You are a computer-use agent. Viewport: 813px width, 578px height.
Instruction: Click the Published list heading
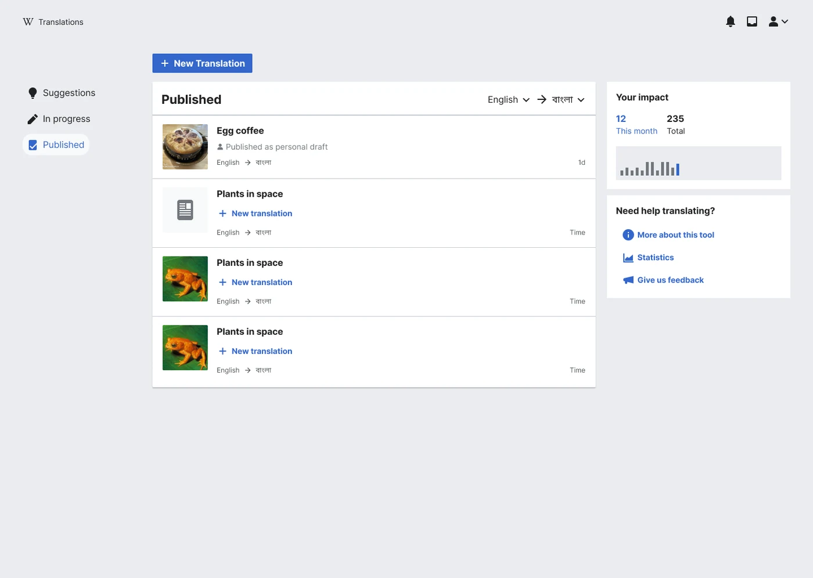point(192,100)
